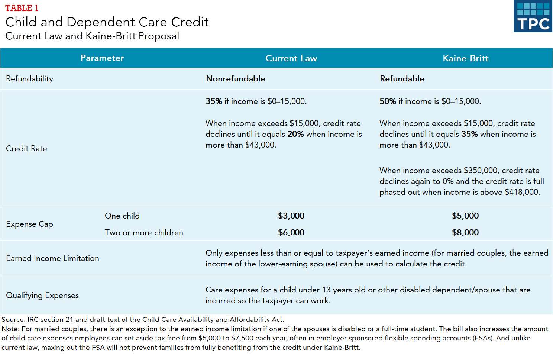This screenshot has width=553, height=362.
Task: Click the bold Refundable cell under Kaine-Britt
Action: coord(402,79)
